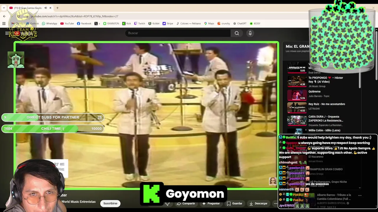Viewport: 378px width, 212px height.
Task: Open the Kicklet bookmark
Action: [x=154, y=24]
